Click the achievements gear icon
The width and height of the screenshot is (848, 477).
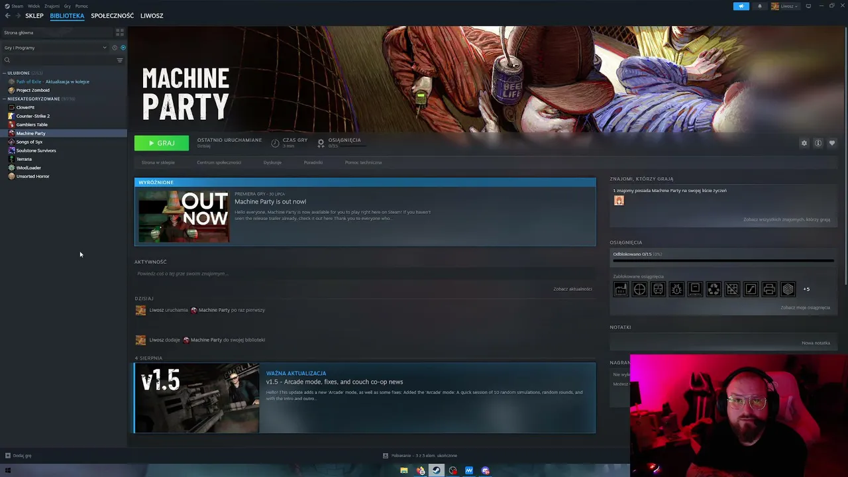click(321, 142)
